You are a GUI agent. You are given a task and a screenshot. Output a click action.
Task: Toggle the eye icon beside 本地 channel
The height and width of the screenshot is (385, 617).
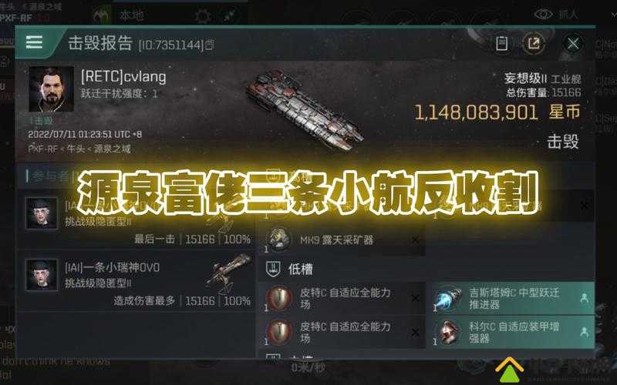tap(543, 15)
